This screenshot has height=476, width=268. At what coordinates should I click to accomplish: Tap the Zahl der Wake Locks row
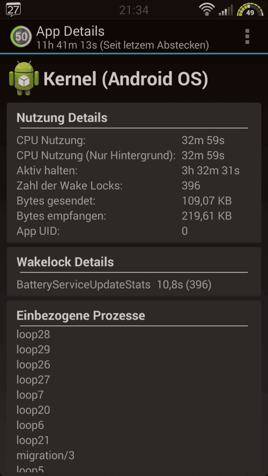(x=133, y=186)
